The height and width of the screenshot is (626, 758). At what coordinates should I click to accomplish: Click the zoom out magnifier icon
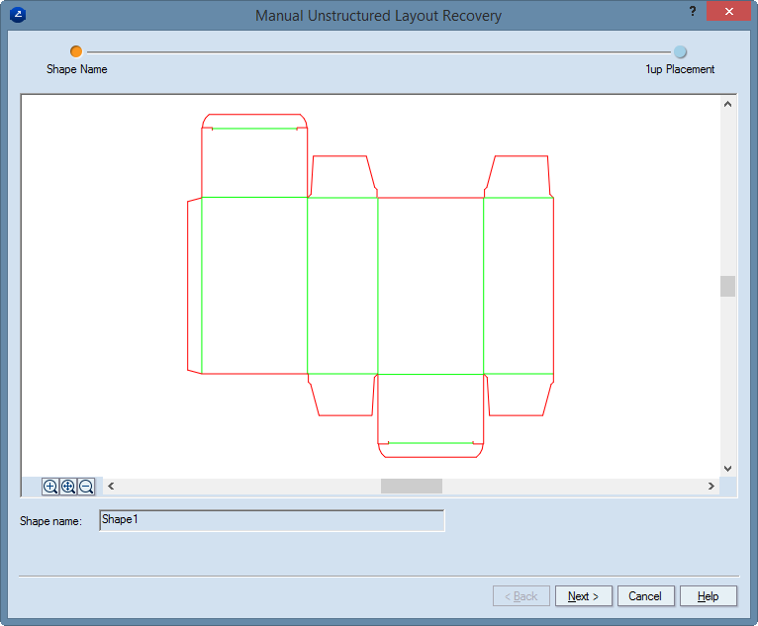86,487
